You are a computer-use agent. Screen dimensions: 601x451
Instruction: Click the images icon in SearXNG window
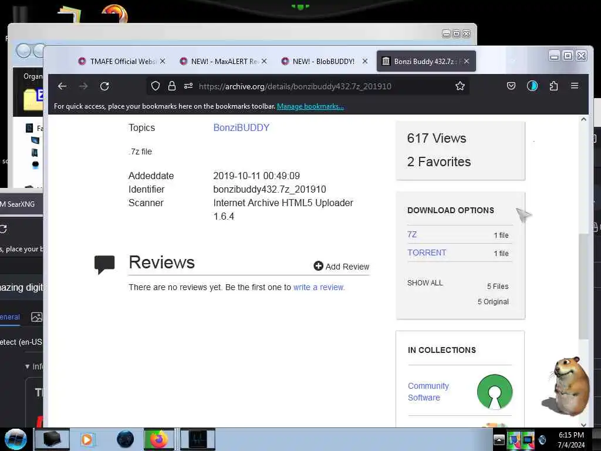point(37,317)
